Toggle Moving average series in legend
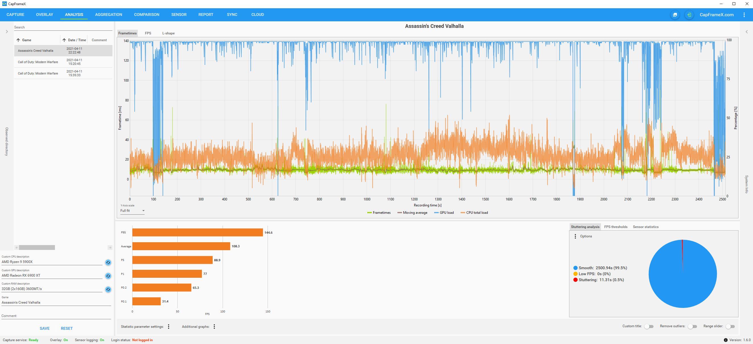This screenshot has height=344, width=753. pyautogui.click(x=413, y=213)
